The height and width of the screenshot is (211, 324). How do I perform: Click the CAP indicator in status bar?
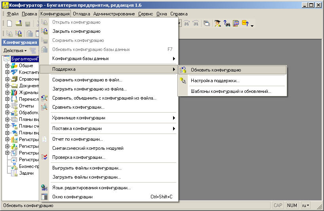point(278,205)
